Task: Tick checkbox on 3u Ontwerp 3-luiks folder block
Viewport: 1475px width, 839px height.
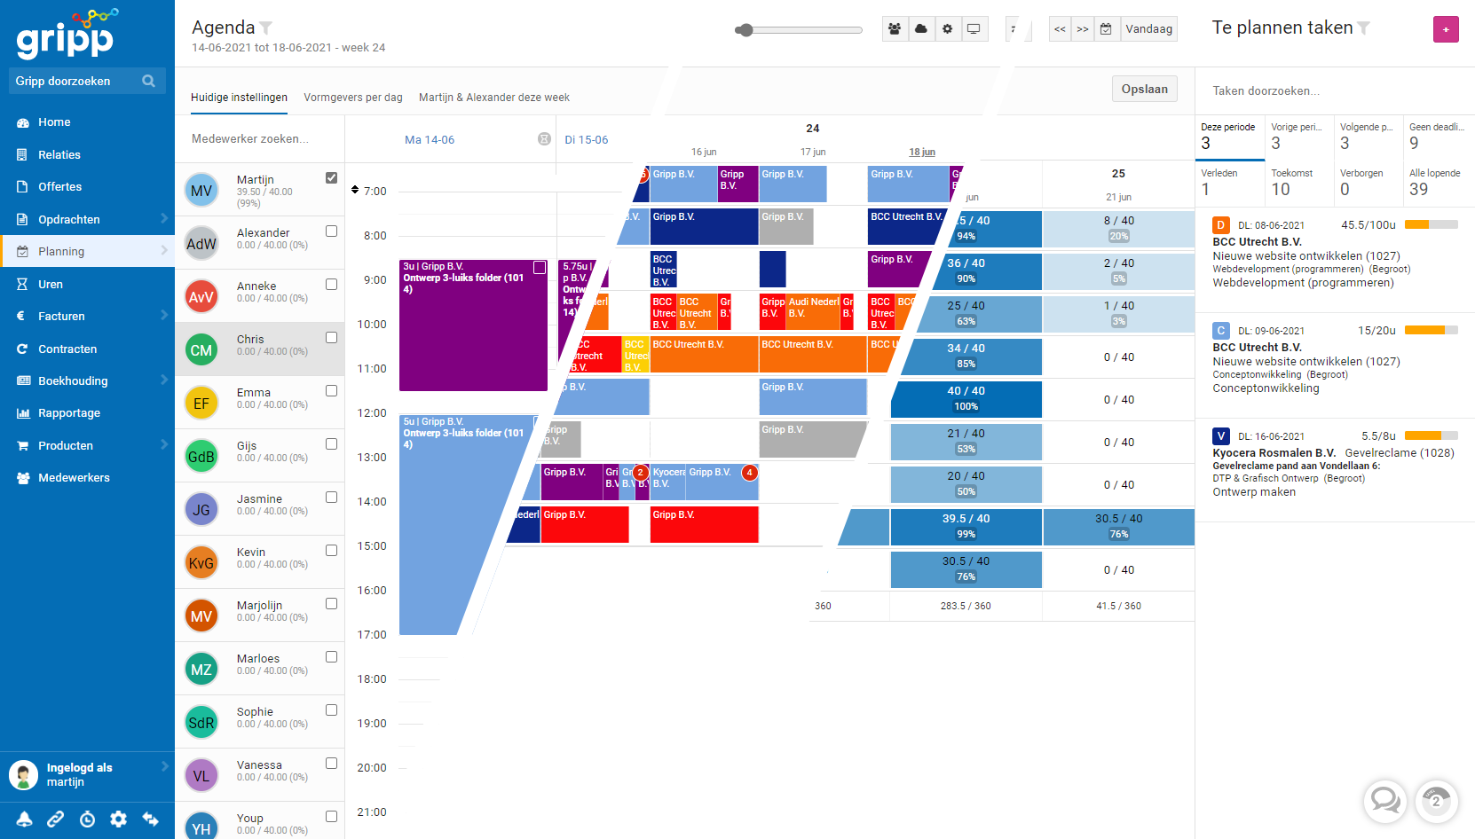Action: click(x=540, y=267)
